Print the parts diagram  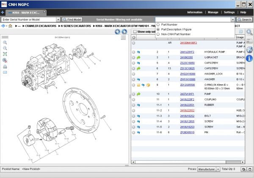(x=5, y=67)
